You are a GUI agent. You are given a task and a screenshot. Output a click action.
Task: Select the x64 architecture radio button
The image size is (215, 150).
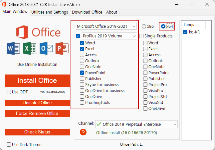point(167,26)
